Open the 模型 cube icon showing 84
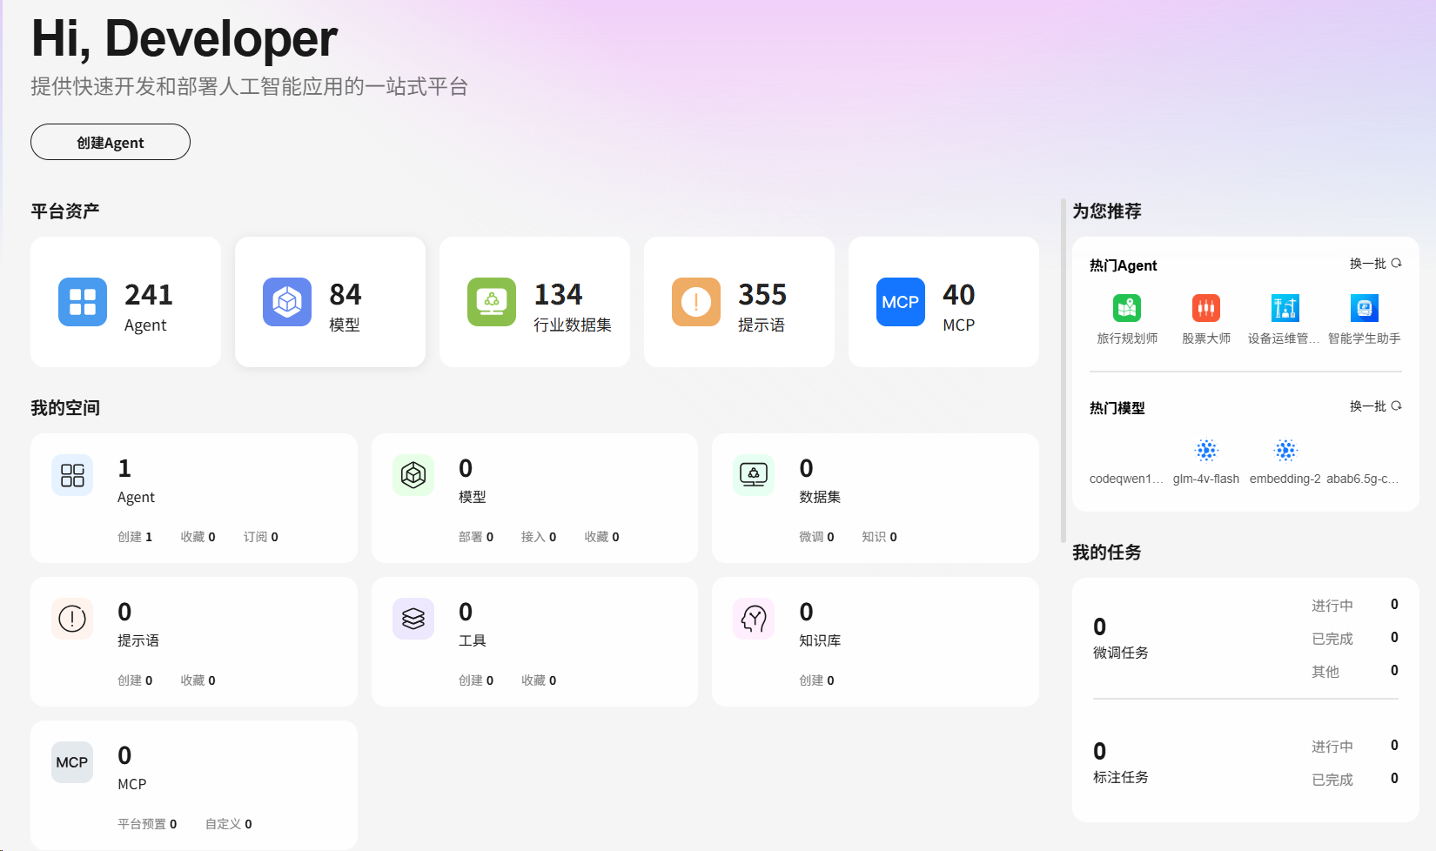Screen dimensions: 1436x851 point(287,302)
